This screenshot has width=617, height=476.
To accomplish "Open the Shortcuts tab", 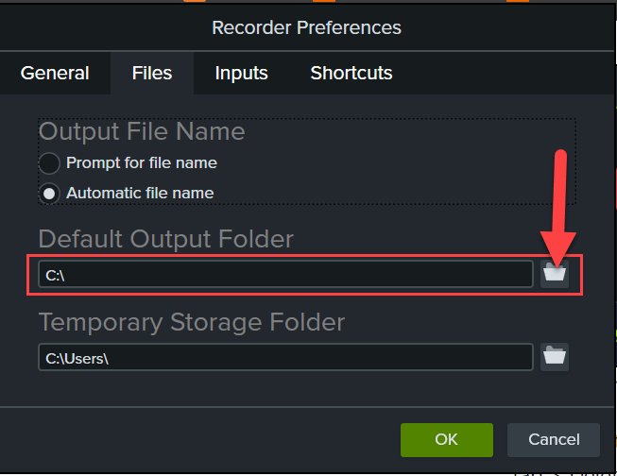I will (351, 73).
